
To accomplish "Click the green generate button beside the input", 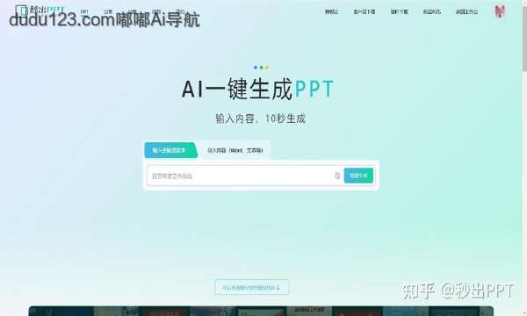I will (358, 176).
